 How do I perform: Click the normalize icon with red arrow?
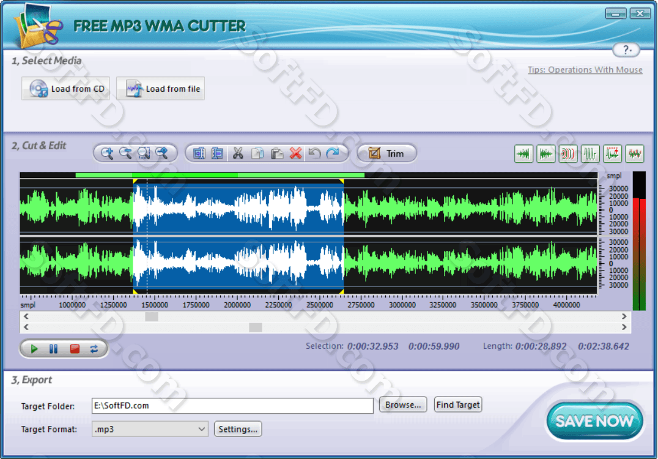[x=612, y=154]
